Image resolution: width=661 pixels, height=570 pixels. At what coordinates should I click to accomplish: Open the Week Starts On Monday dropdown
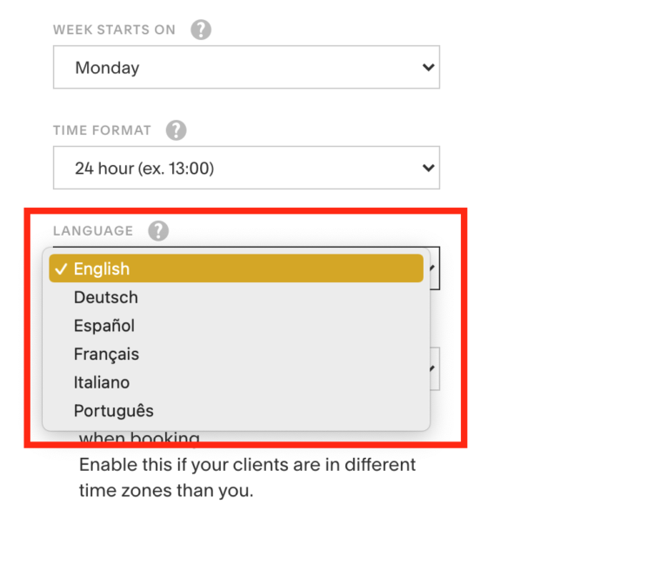pos(246,68)
